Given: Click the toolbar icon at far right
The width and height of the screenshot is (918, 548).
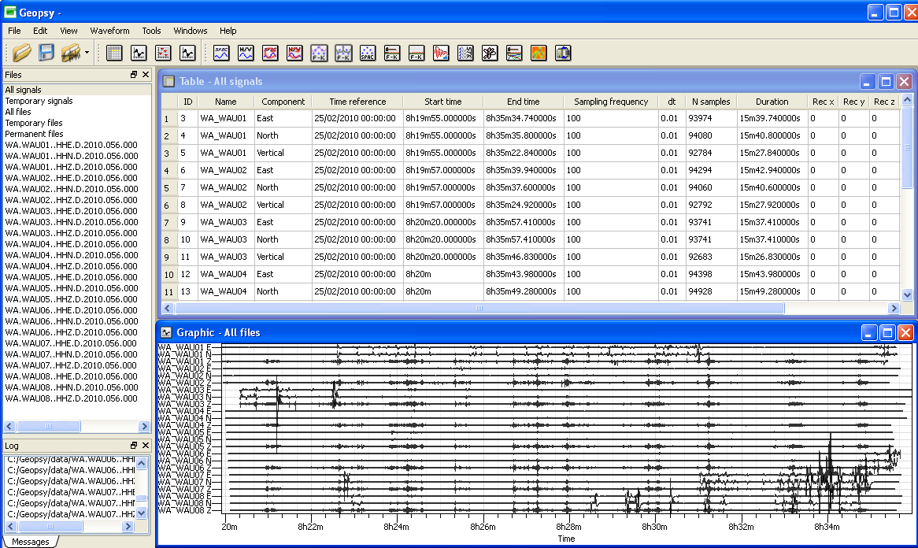Looking at the screenshot, I should tap(562, 53).
